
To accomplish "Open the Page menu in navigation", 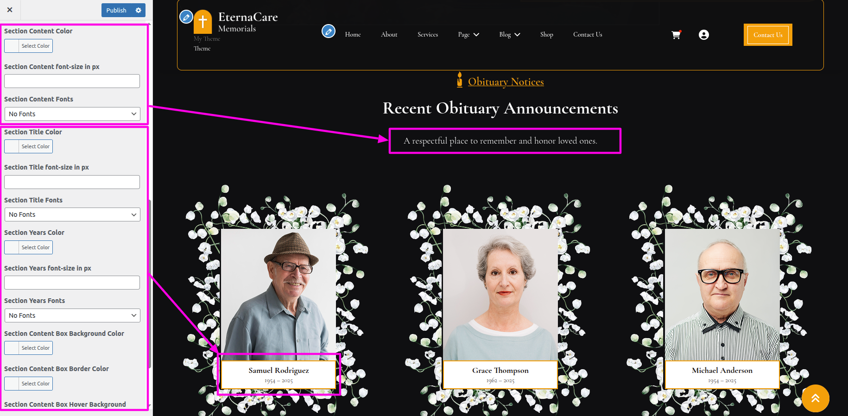I will tap(468, 35).
